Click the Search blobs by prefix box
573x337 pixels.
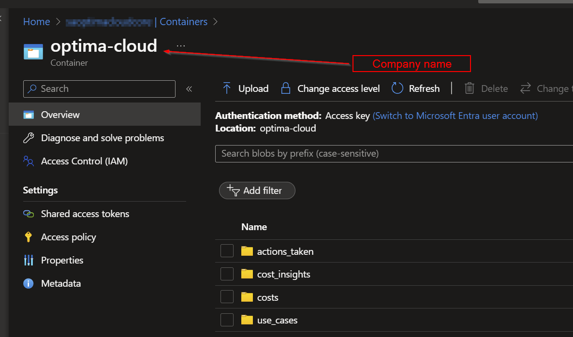394,154
